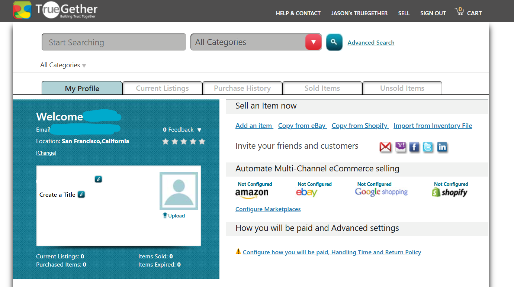Click the pencil edit icon above Create a Title

[98, 179]
